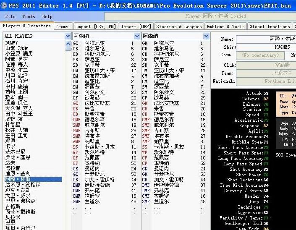296x230 pixels.
Task: Select player 中泽 佑二
Action: (x=16, y=70)
